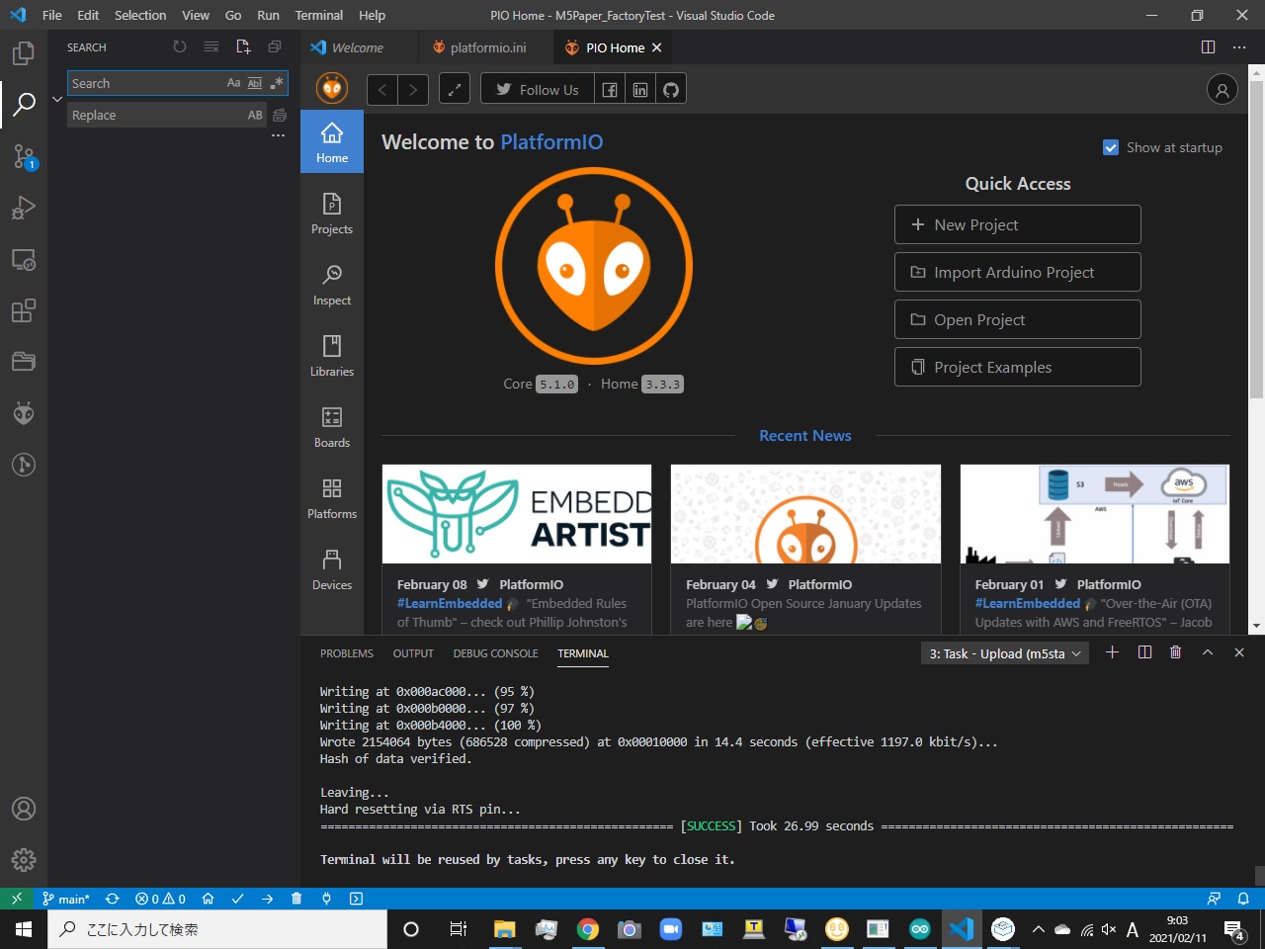Open Manage gear icon in activity bar
1265x949 pixels.
pyautogui.click(x=24, y=860)
